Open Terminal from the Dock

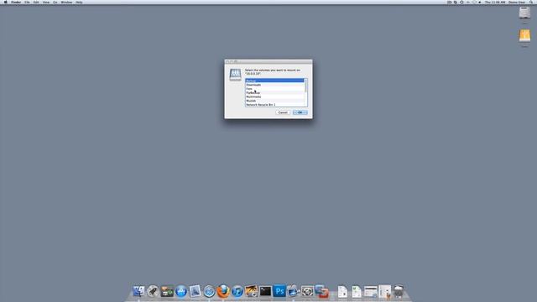point(265,291)
